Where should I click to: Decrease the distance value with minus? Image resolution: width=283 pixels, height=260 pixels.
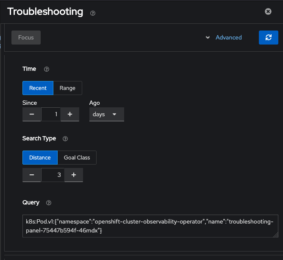(32, 175)
